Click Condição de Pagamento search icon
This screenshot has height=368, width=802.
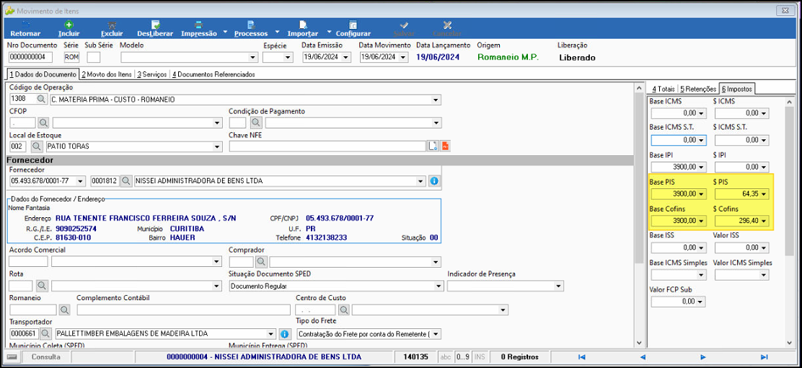click(x=256, y=123)
